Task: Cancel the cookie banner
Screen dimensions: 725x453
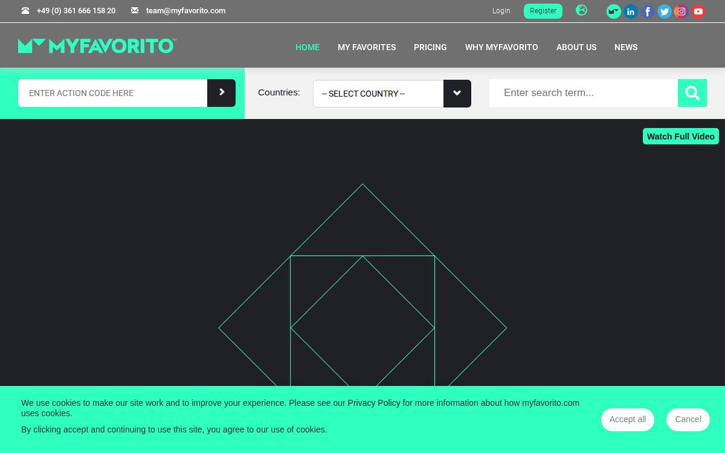Action: 688,419
